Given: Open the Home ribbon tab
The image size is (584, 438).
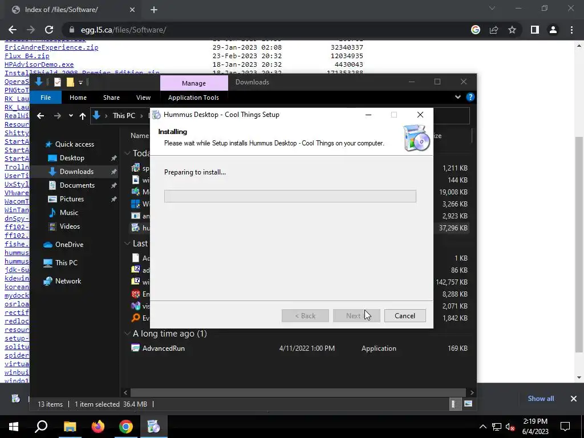Looking at the screenshot, I should (78, 98).
